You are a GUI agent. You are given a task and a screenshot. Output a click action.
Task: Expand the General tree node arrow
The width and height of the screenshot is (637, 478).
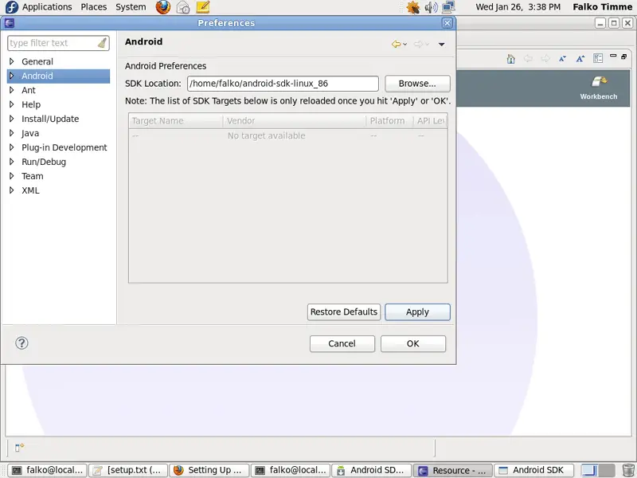pyautogui.click(x=12, y=61)
